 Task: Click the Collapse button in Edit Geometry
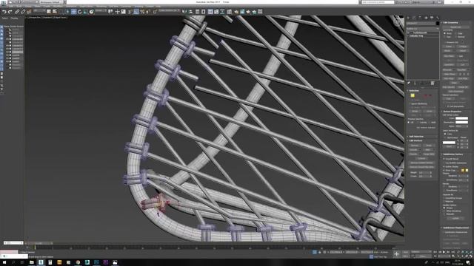point(464,47)
